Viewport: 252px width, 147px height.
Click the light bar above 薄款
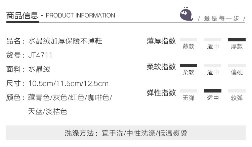(x=188, y=40)
